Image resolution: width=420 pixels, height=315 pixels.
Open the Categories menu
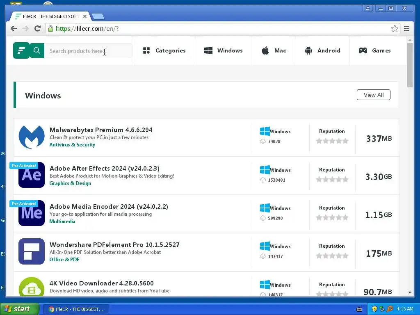click(164, 50)
